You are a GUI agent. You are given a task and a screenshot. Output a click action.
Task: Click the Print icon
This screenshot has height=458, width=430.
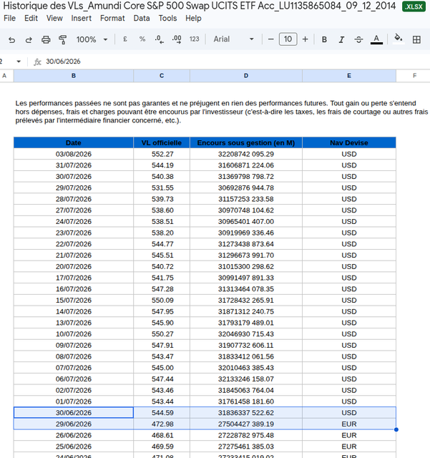point(46,39)
